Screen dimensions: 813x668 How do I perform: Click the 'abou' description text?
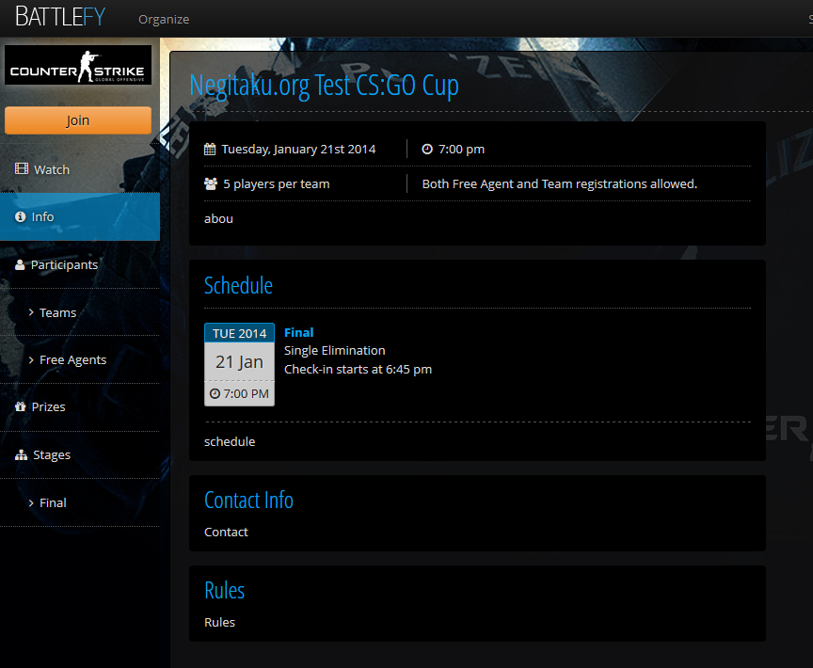(x=219, y=218)
